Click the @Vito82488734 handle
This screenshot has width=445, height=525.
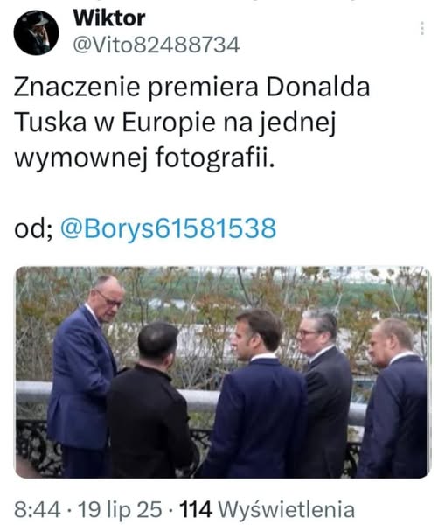click(x=156, y=45)
